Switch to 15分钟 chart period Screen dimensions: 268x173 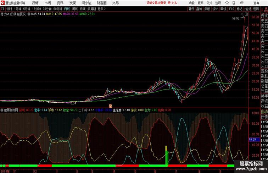coord(37,9)
